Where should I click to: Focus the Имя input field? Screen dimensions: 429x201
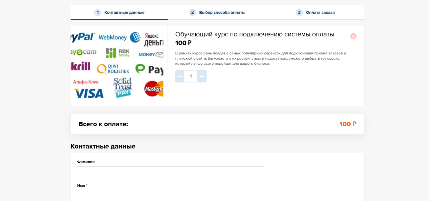[x=171, y=195]
